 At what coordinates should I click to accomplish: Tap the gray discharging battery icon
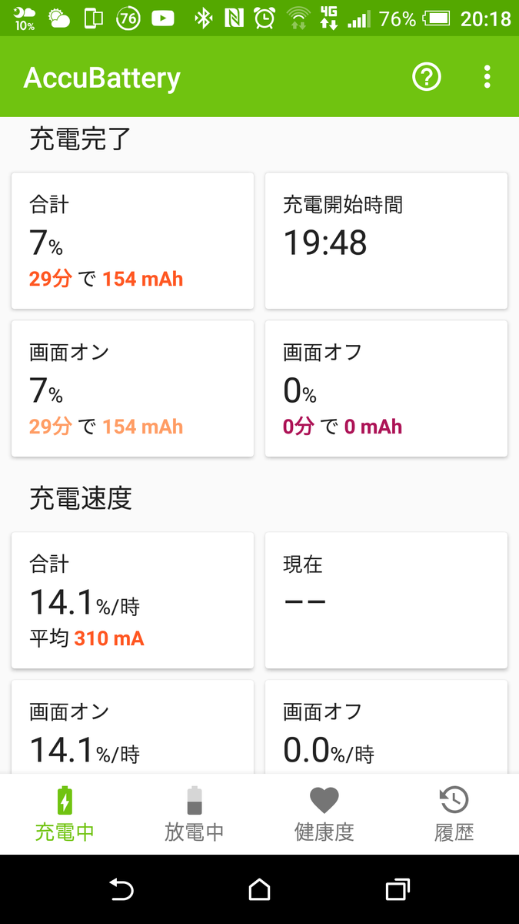coord(195,801)
